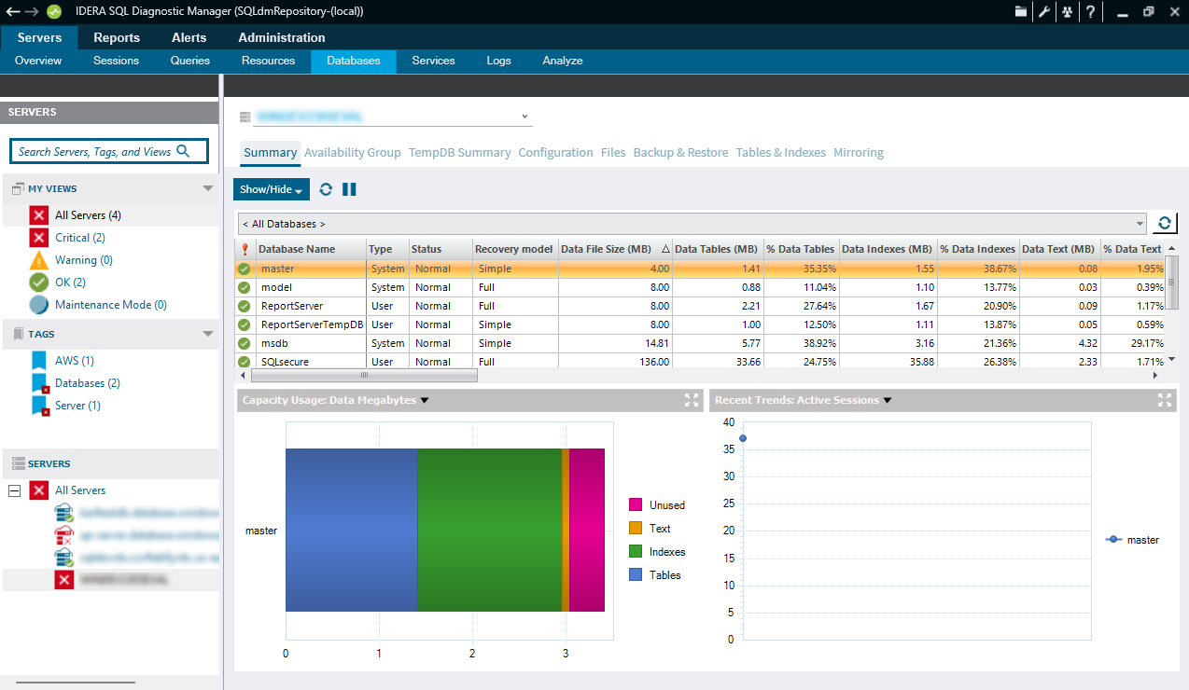Maximize the Capacity Usage chart panel
This screenshot has width=1189, height=690.
pos(692,400)
